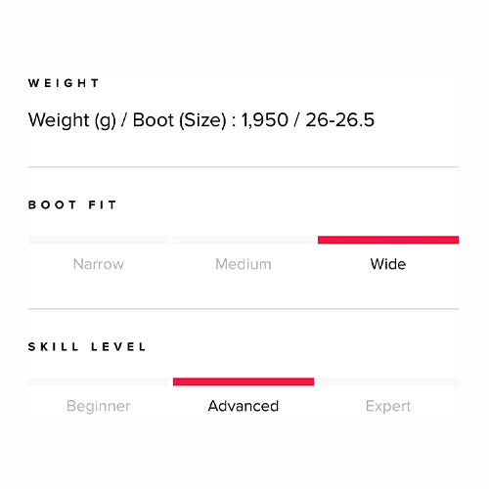The height and width of the screenshot is (489, 489).
Task: Click the divider line above SKILL LEVEL
Action: coord(244,308)
